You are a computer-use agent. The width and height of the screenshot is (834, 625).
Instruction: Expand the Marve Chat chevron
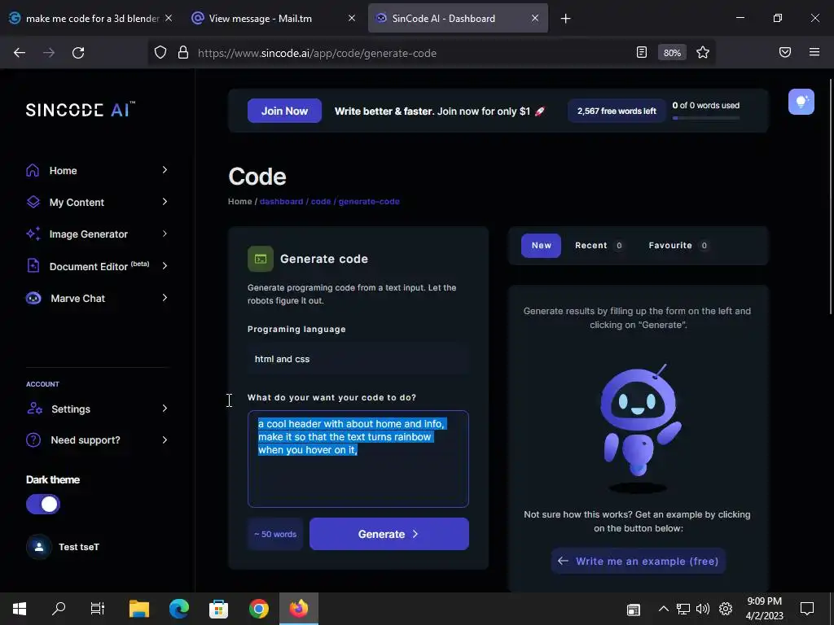point(165,298)
